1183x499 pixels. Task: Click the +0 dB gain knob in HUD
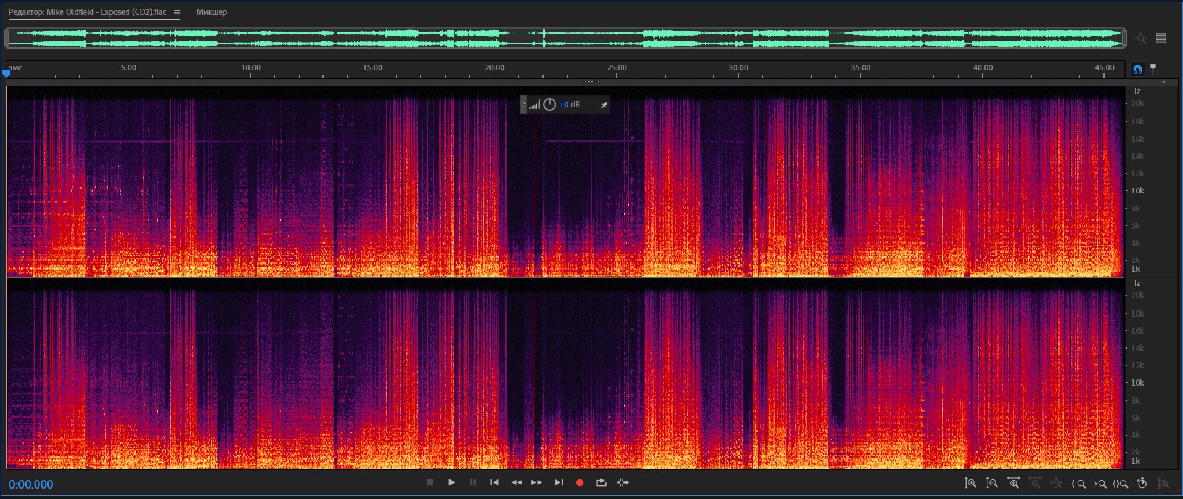[x=549, y=105]
